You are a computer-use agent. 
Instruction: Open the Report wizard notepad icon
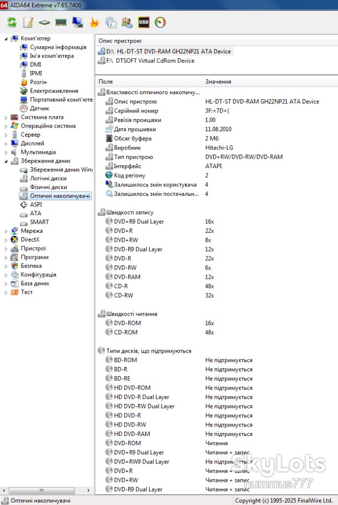coord(28,22)
